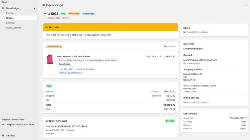Click the cpid 3581374211 text
The width and height of the screenshot is (250, 140).
67,69
